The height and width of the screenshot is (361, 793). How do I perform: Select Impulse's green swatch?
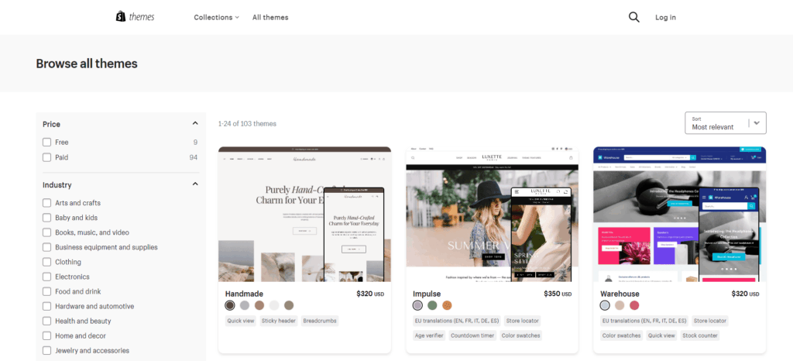[x=432, y=305]
